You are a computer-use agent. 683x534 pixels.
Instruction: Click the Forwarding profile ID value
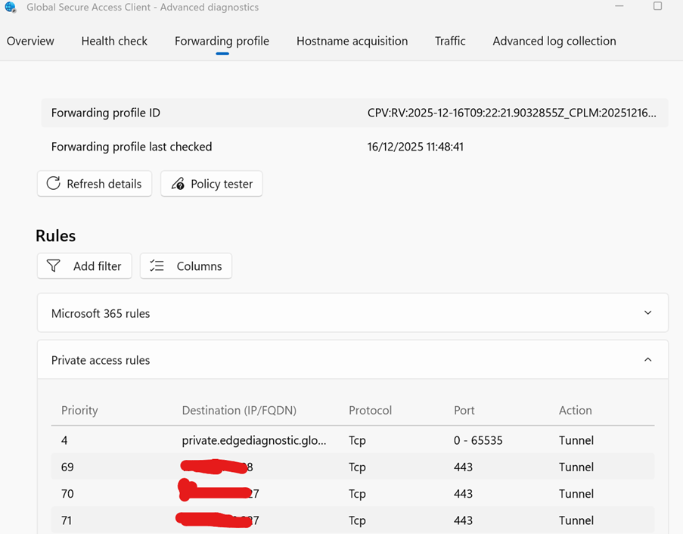pos(511,113)
